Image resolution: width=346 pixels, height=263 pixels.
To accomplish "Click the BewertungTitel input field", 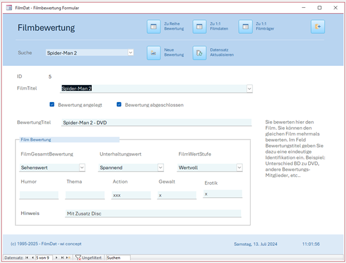I will 156,122.
